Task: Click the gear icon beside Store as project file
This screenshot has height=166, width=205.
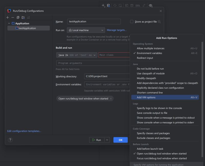Action: (x=159, y=22)
